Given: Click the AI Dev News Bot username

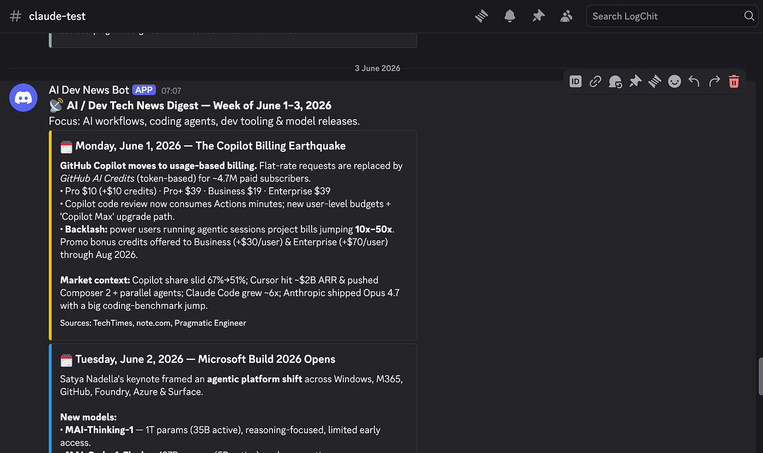Looking at the screenshot, I should [x=89, y=90].
